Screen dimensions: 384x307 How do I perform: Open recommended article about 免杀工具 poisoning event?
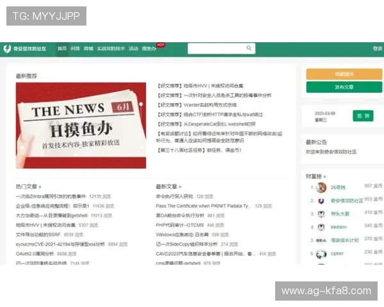(214, 95)
